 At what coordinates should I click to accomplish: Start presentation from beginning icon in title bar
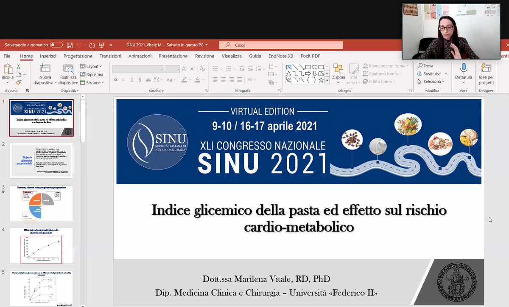(x=101, y=45)
